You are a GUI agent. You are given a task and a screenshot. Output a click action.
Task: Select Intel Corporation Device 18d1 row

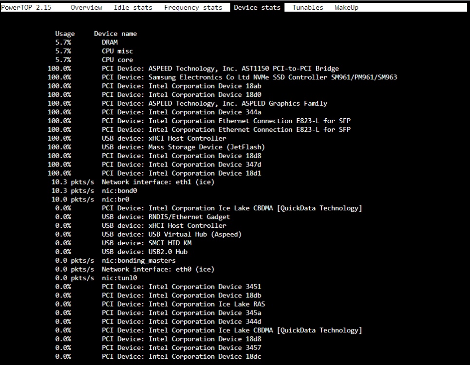coord(154,173)
